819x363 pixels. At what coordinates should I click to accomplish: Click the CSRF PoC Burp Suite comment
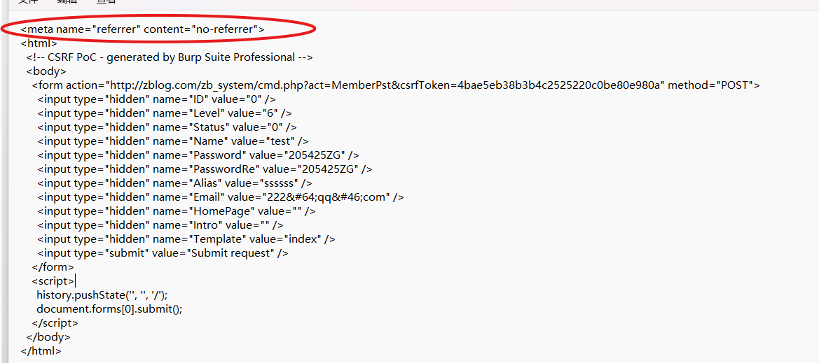[170, 57]
